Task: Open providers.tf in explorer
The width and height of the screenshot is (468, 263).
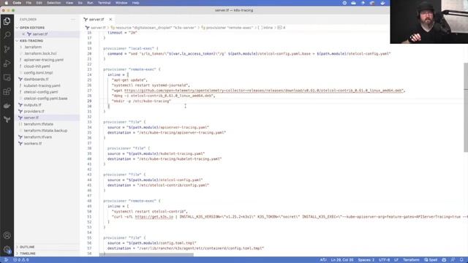Action: (34, 111)
